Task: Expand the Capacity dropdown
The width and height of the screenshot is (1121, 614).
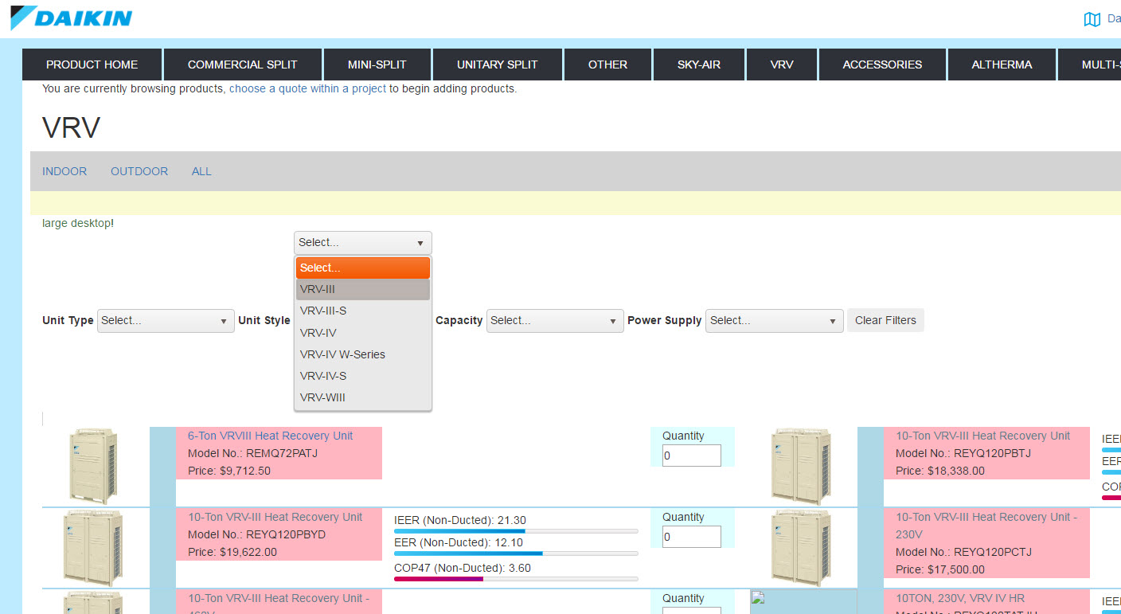Action: [555, 321]
